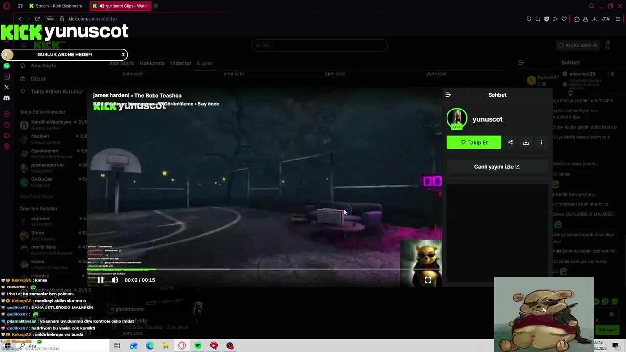The width and height of the screenshot is (626, 352).
Task: Open yunuscot live avatar in clip panel
Action: click(x=457, y=119)
